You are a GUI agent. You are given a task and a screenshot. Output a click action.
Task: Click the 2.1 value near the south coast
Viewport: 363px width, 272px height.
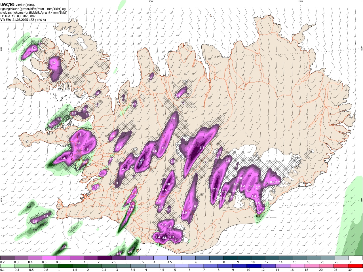[x=176, y=240]
